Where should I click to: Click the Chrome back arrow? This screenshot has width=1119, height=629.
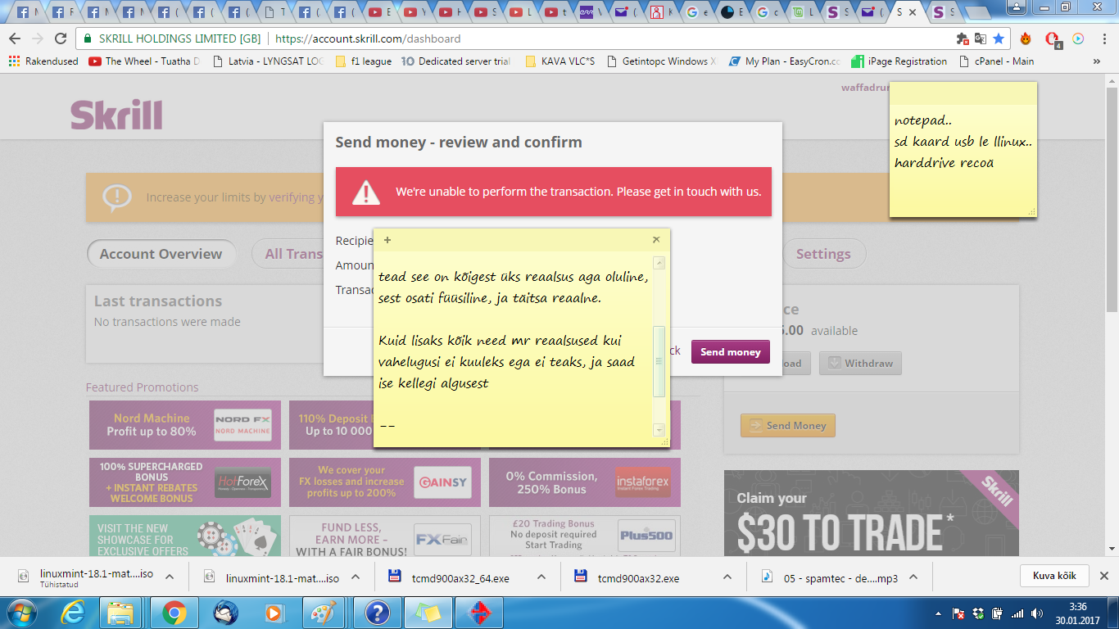[15, 38]
